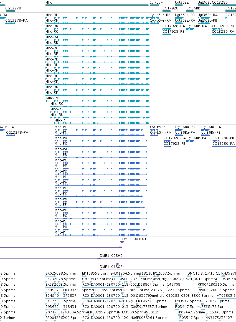The width and height of the screenshot is (236, 322).
Task: Click transcript label Mhc-RK
Action: 52,82
